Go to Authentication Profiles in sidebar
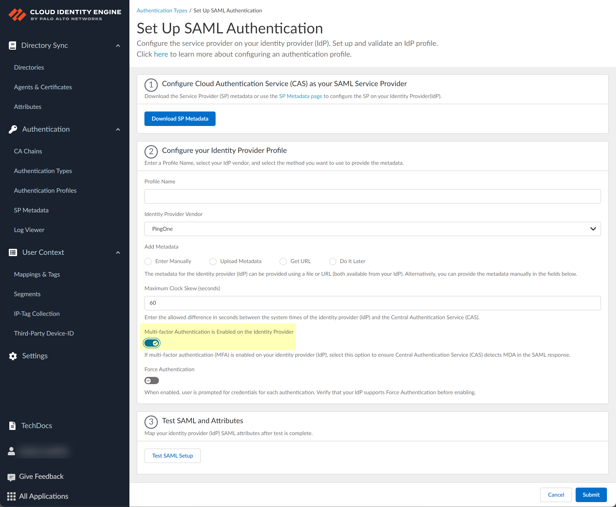The image size is (616, 507). tap(45, 190)
